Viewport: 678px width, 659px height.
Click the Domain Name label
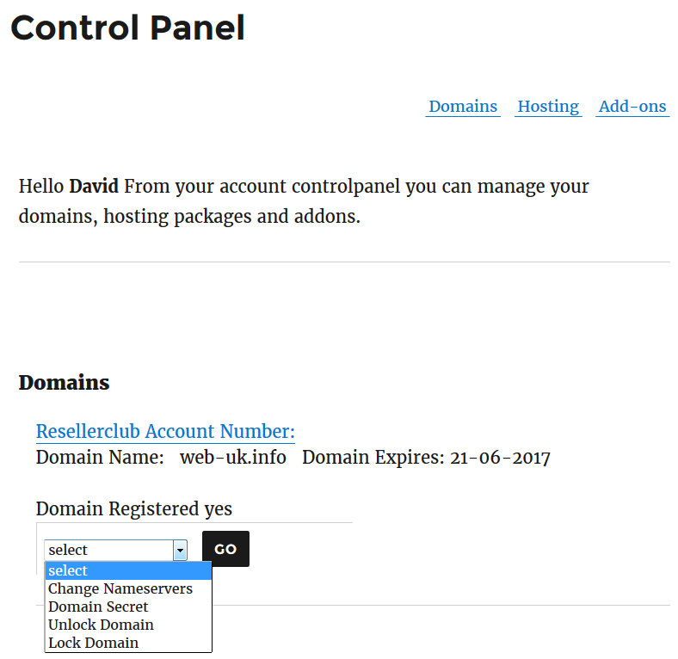100,458
